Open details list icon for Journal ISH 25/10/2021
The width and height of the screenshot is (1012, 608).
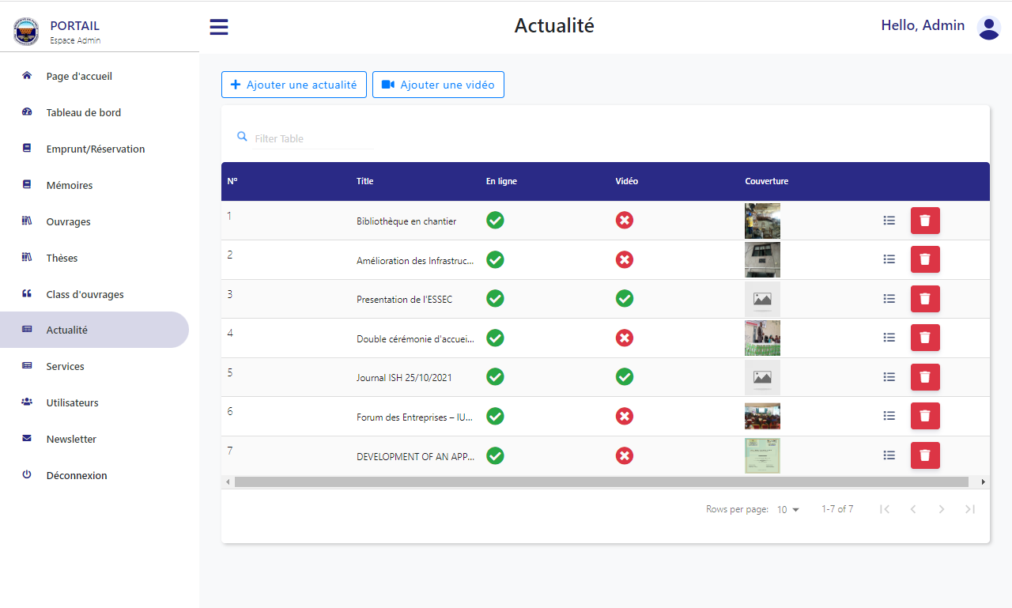[889, 377]
